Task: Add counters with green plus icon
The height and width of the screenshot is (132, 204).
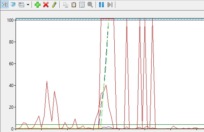Action: (38, 5)
